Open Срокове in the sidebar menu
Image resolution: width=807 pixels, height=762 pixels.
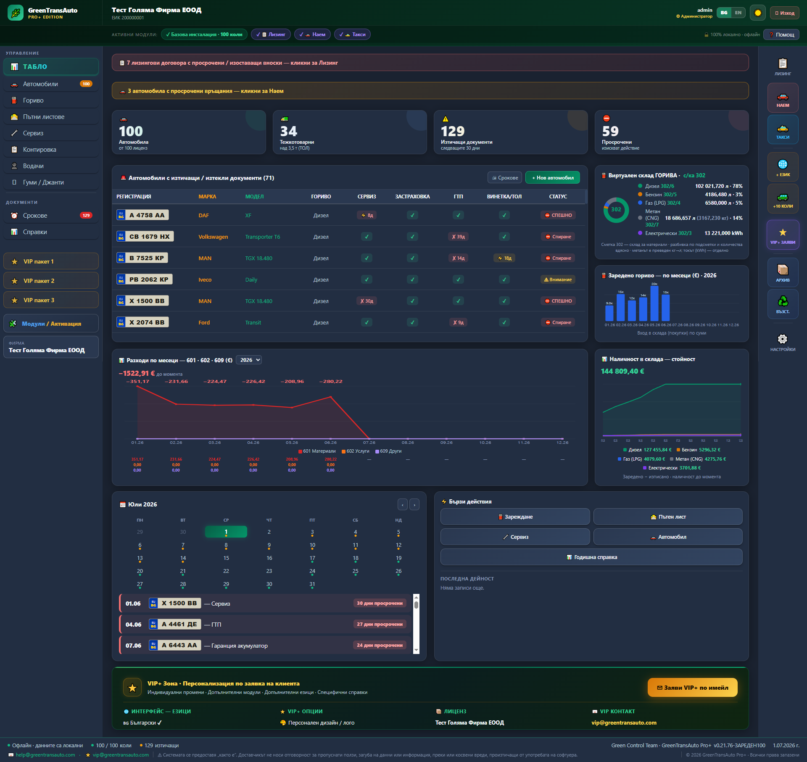point(51,216)
